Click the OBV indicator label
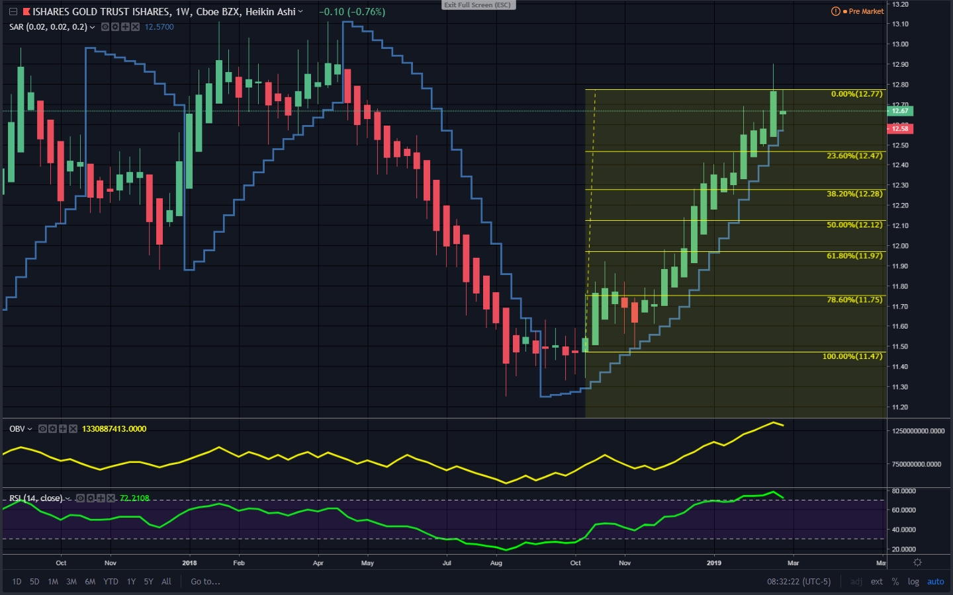This screenshot has height=595, width=953. pos(17,429)
